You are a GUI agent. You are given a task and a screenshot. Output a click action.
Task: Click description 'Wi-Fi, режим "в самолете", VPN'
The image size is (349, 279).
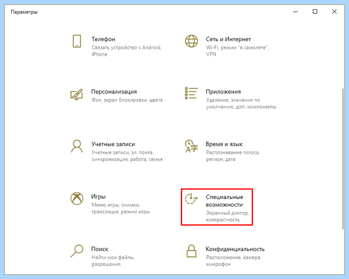coord(237,51)
